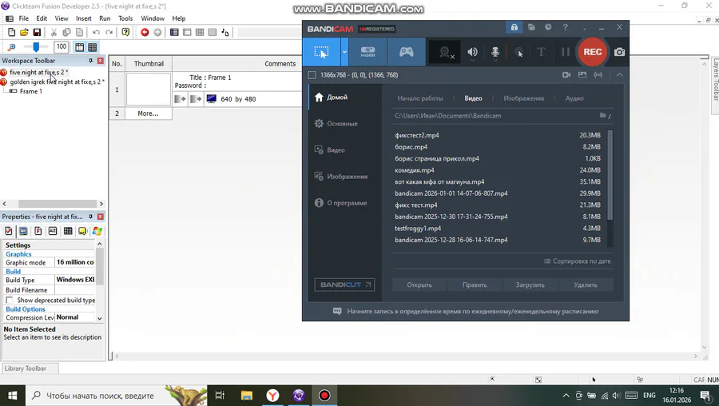
Task: Open the Insert menu
Action: [83, 18]
